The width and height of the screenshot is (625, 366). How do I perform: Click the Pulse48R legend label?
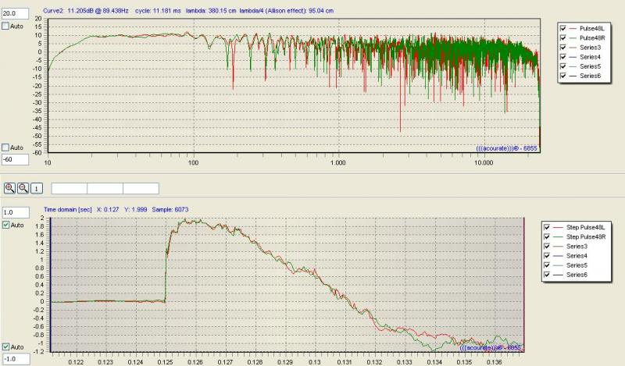click(x=592, y=37)
